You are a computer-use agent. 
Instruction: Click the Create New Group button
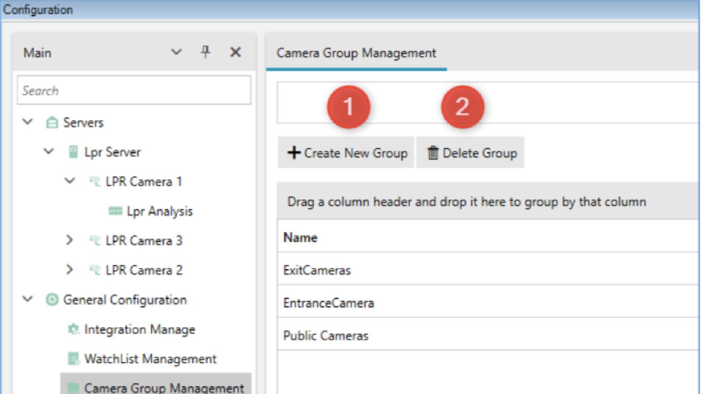point(346,152)
